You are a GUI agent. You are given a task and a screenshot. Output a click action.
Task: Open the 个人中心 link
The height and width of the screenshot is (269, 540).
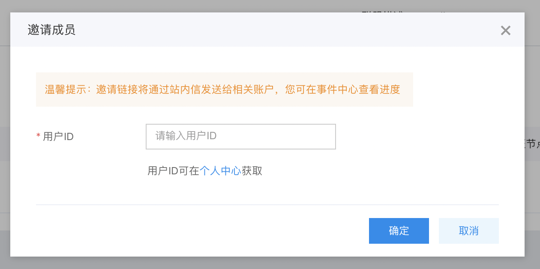(x=220, y=171)
